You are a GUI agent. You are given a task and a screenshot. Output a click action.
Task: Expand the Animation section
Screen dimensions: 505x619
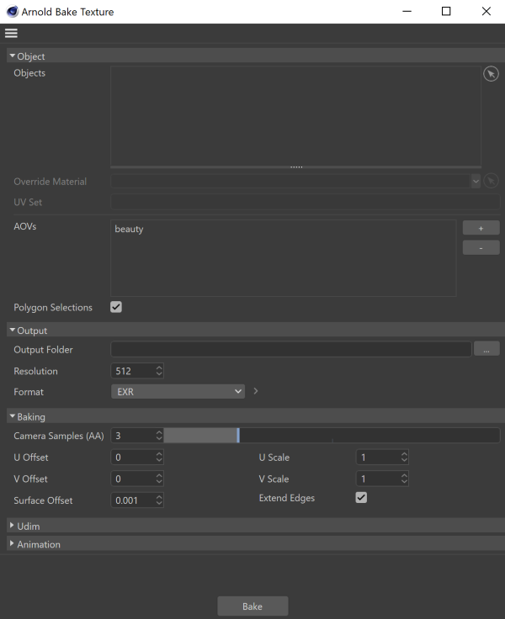pyautogui.click(x=12, y=543)
